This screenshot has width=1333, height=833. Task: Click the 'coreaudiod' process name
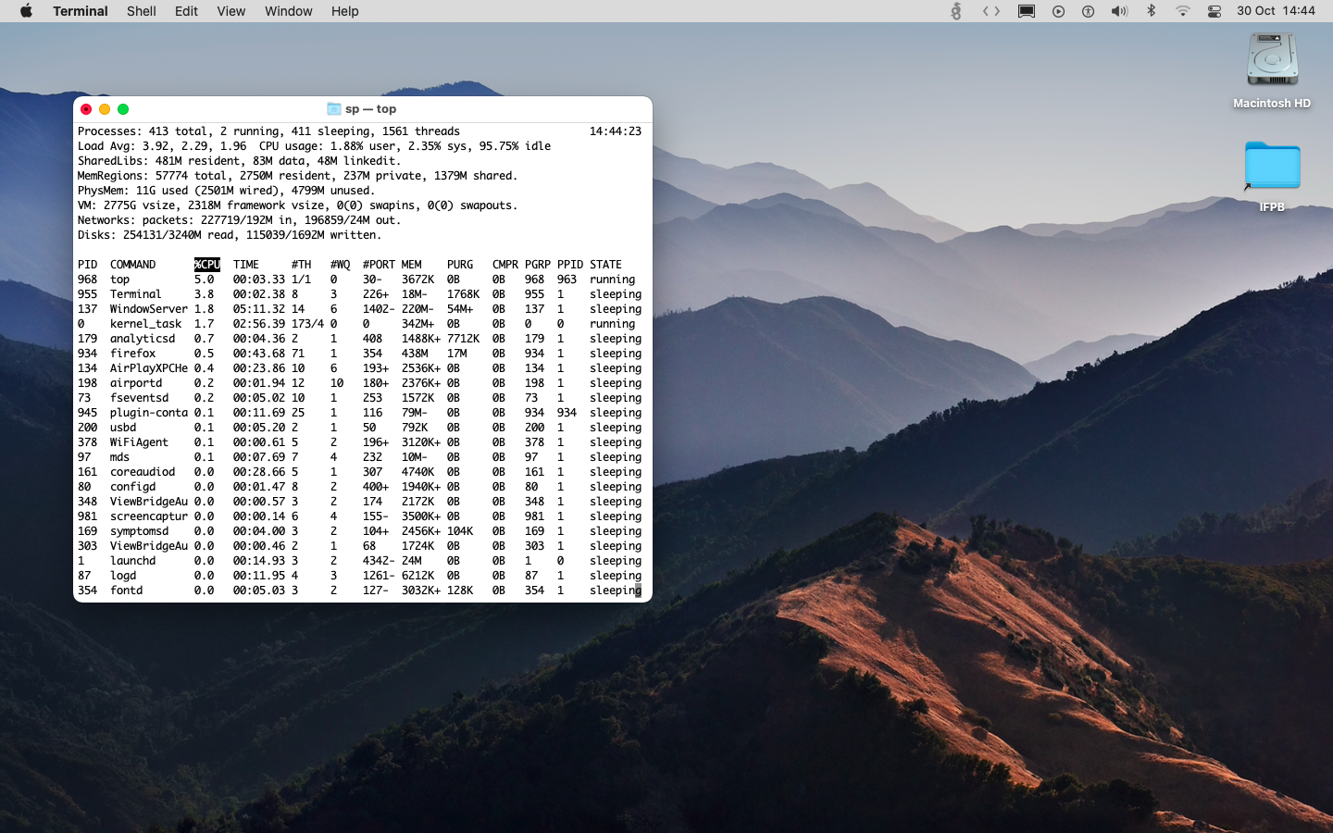[x=143, y=472]
